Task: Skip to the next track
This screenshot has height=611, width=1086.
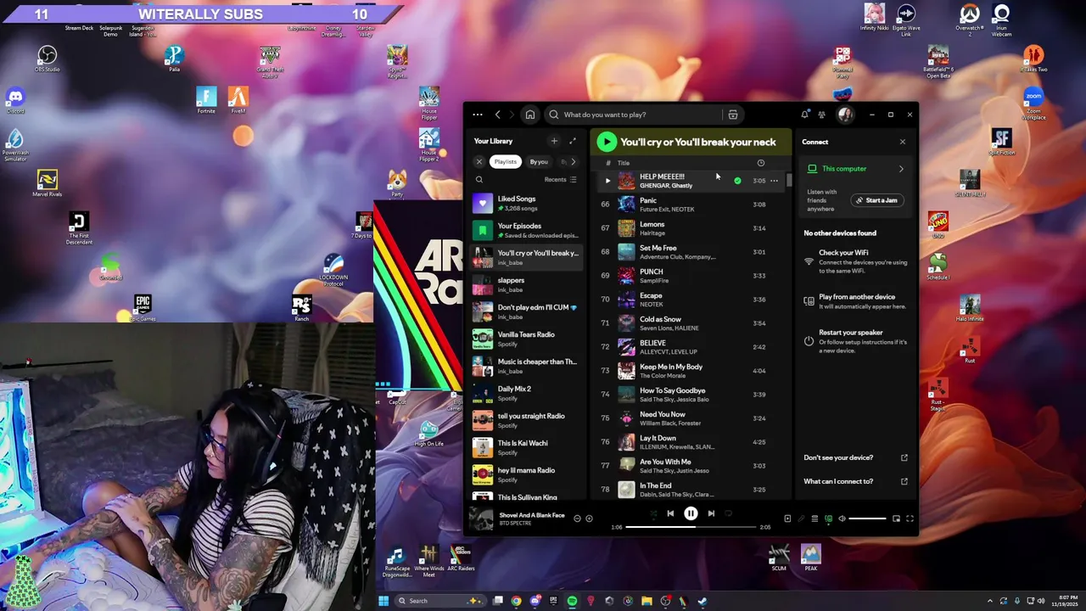Action: [x=711, y=513]
